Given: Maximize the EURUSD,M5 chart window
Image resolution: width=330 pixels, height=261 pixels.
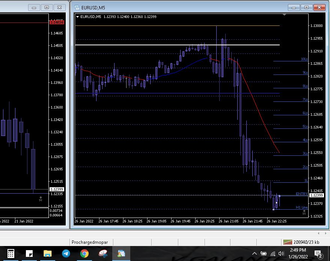Looking at the screenshot, I should [x=307, y=7].
